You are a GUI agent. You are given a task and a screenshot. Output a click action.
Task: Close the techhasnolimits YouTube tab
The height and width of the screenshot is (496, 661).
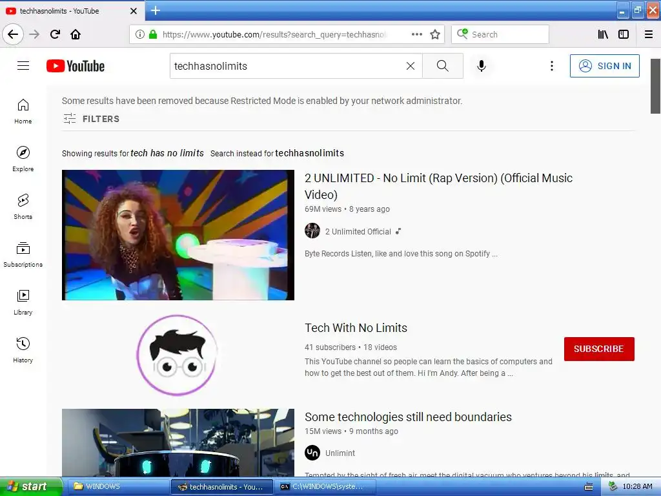coord(133,11)
